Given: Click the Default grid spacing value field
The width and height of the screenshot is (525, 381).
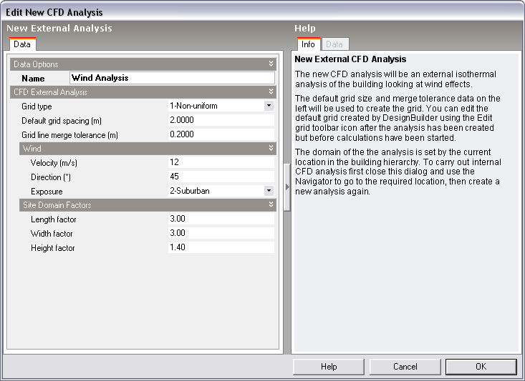Looking at the screenshot, I should 221,120.
